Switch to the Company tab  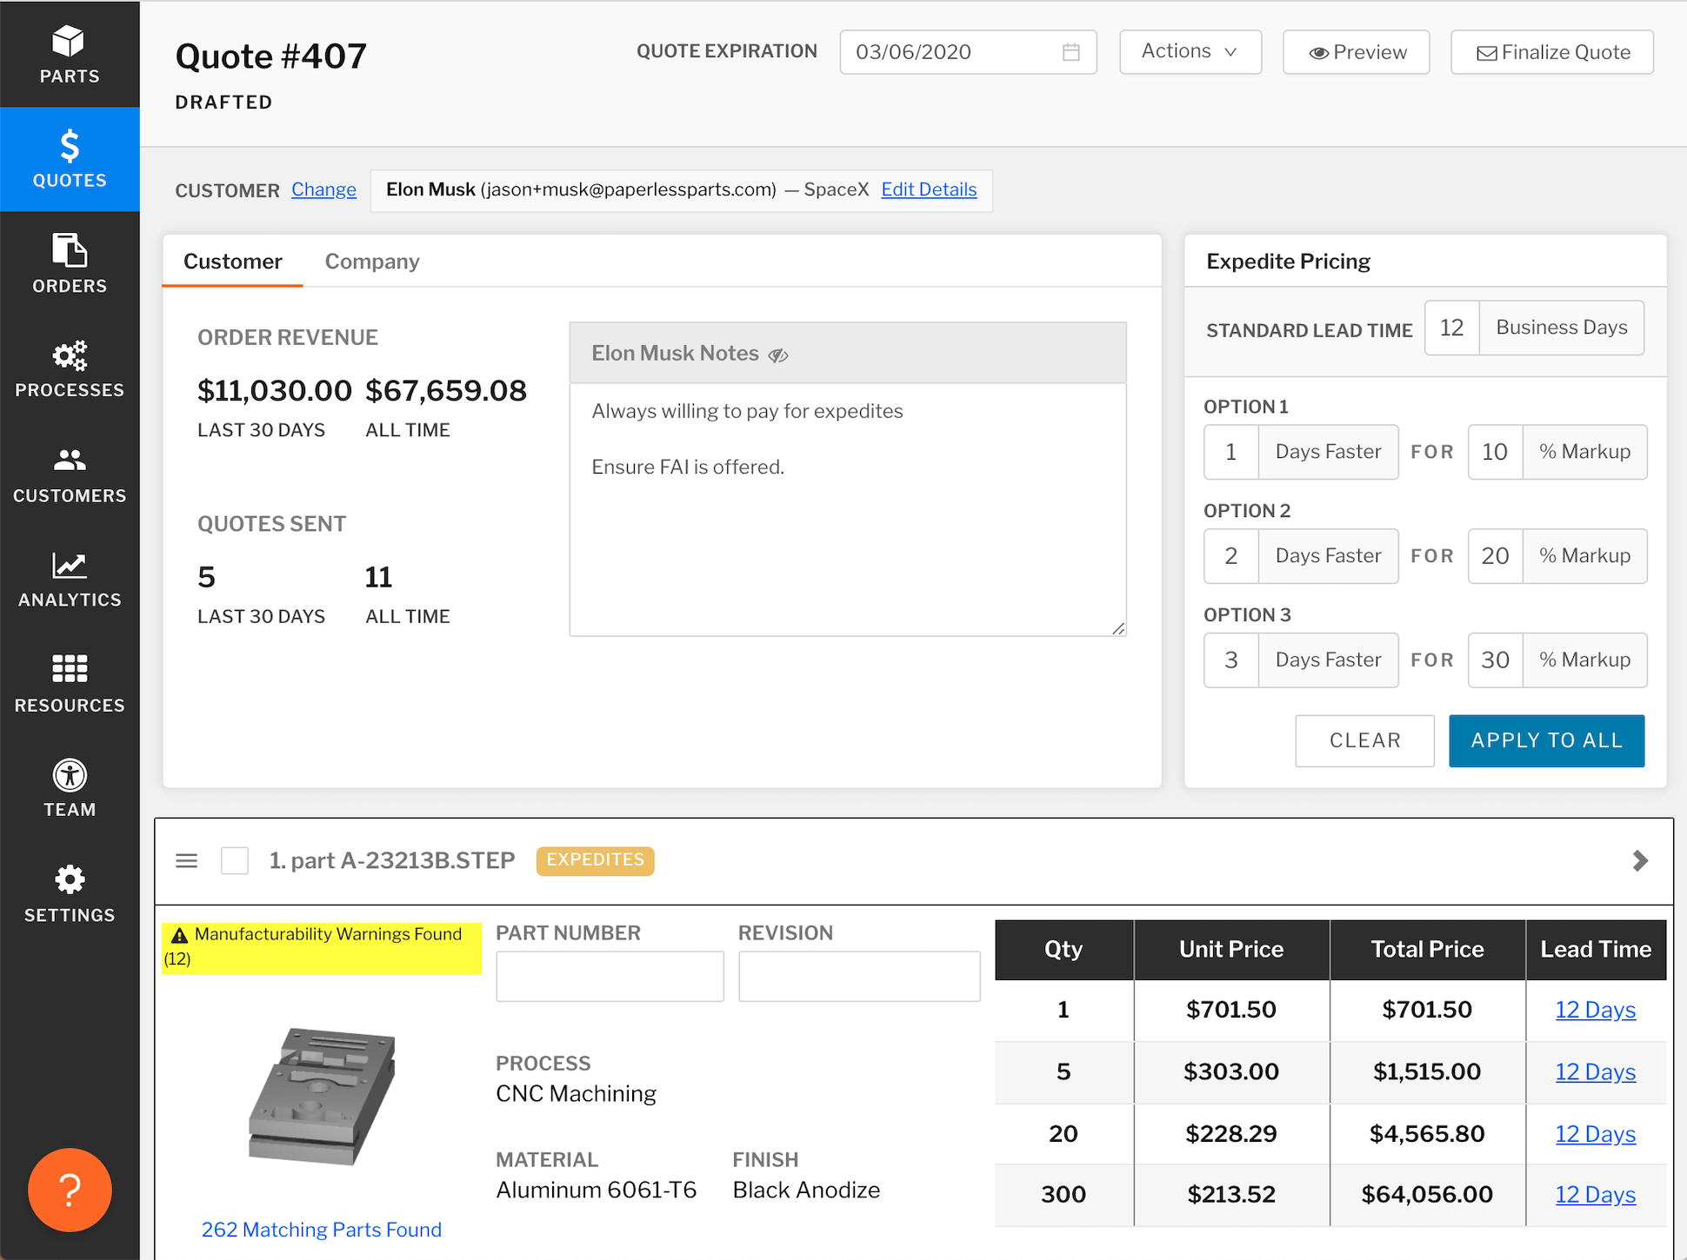(x=372, y=261)
